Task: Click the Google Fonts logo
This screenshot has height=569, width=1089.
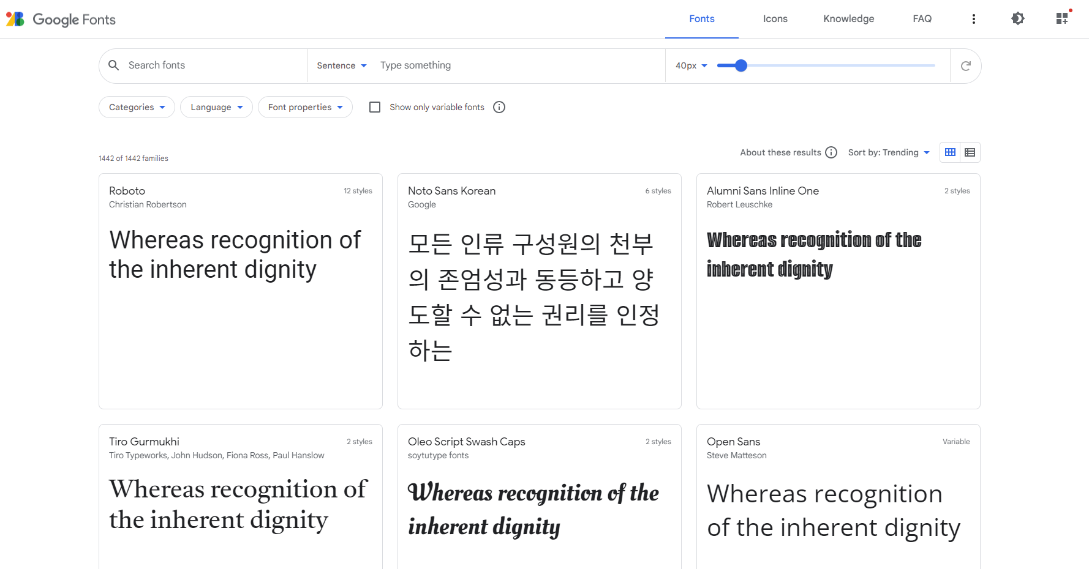Action: (61, 19)
